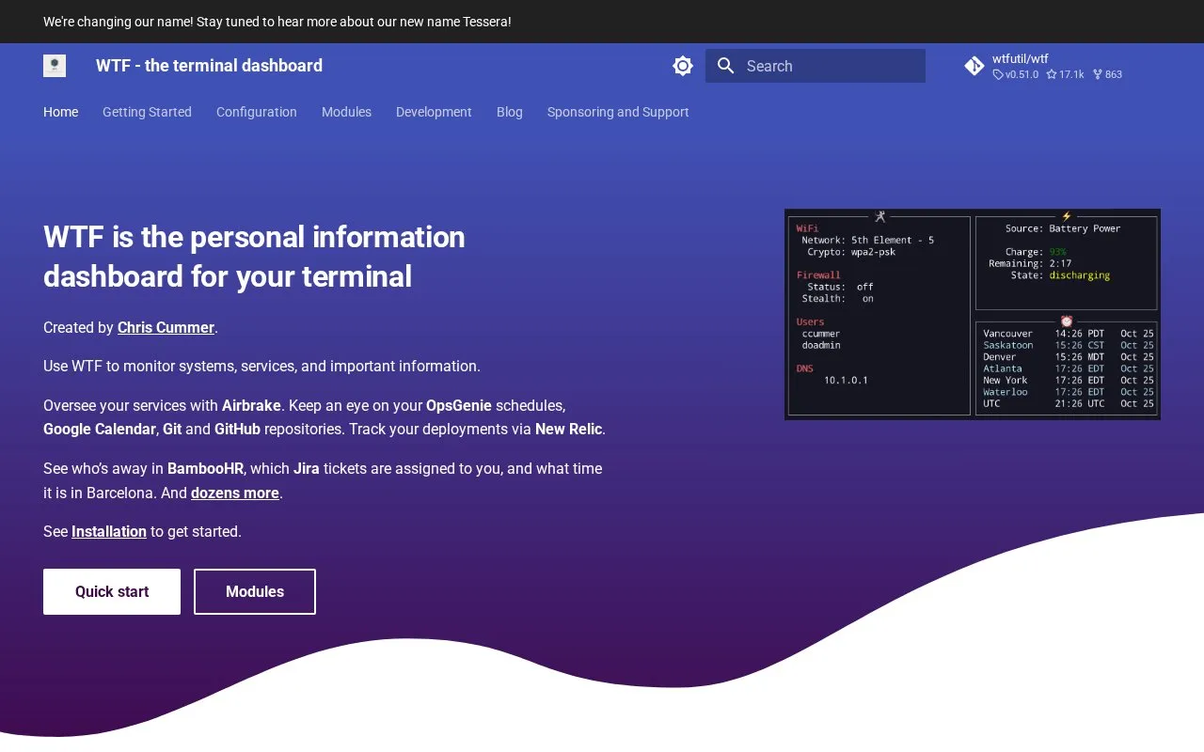The image size is (1204, 752).
Task: Click the v0.51.0 version tag
Action: tap(1016, 74)
